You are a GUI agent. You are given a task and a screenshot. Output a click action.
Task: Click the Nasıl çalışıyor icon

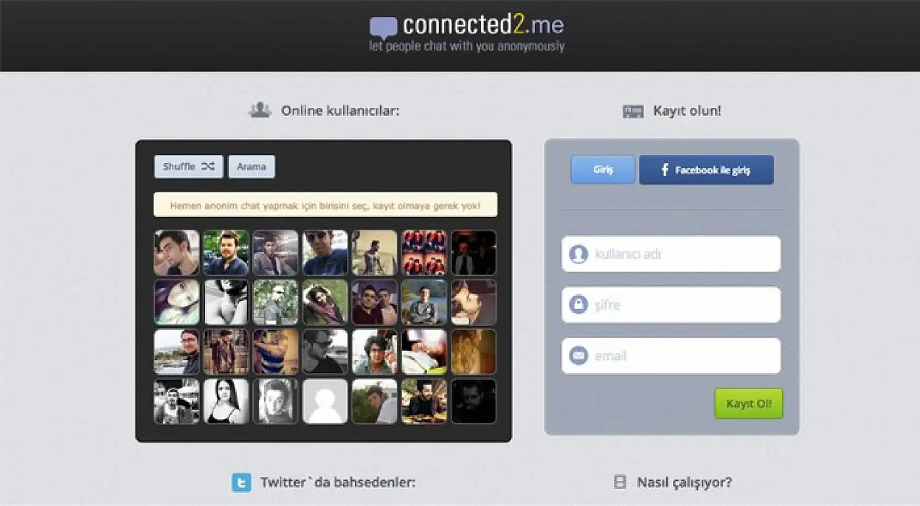click(x=620, y=482)
